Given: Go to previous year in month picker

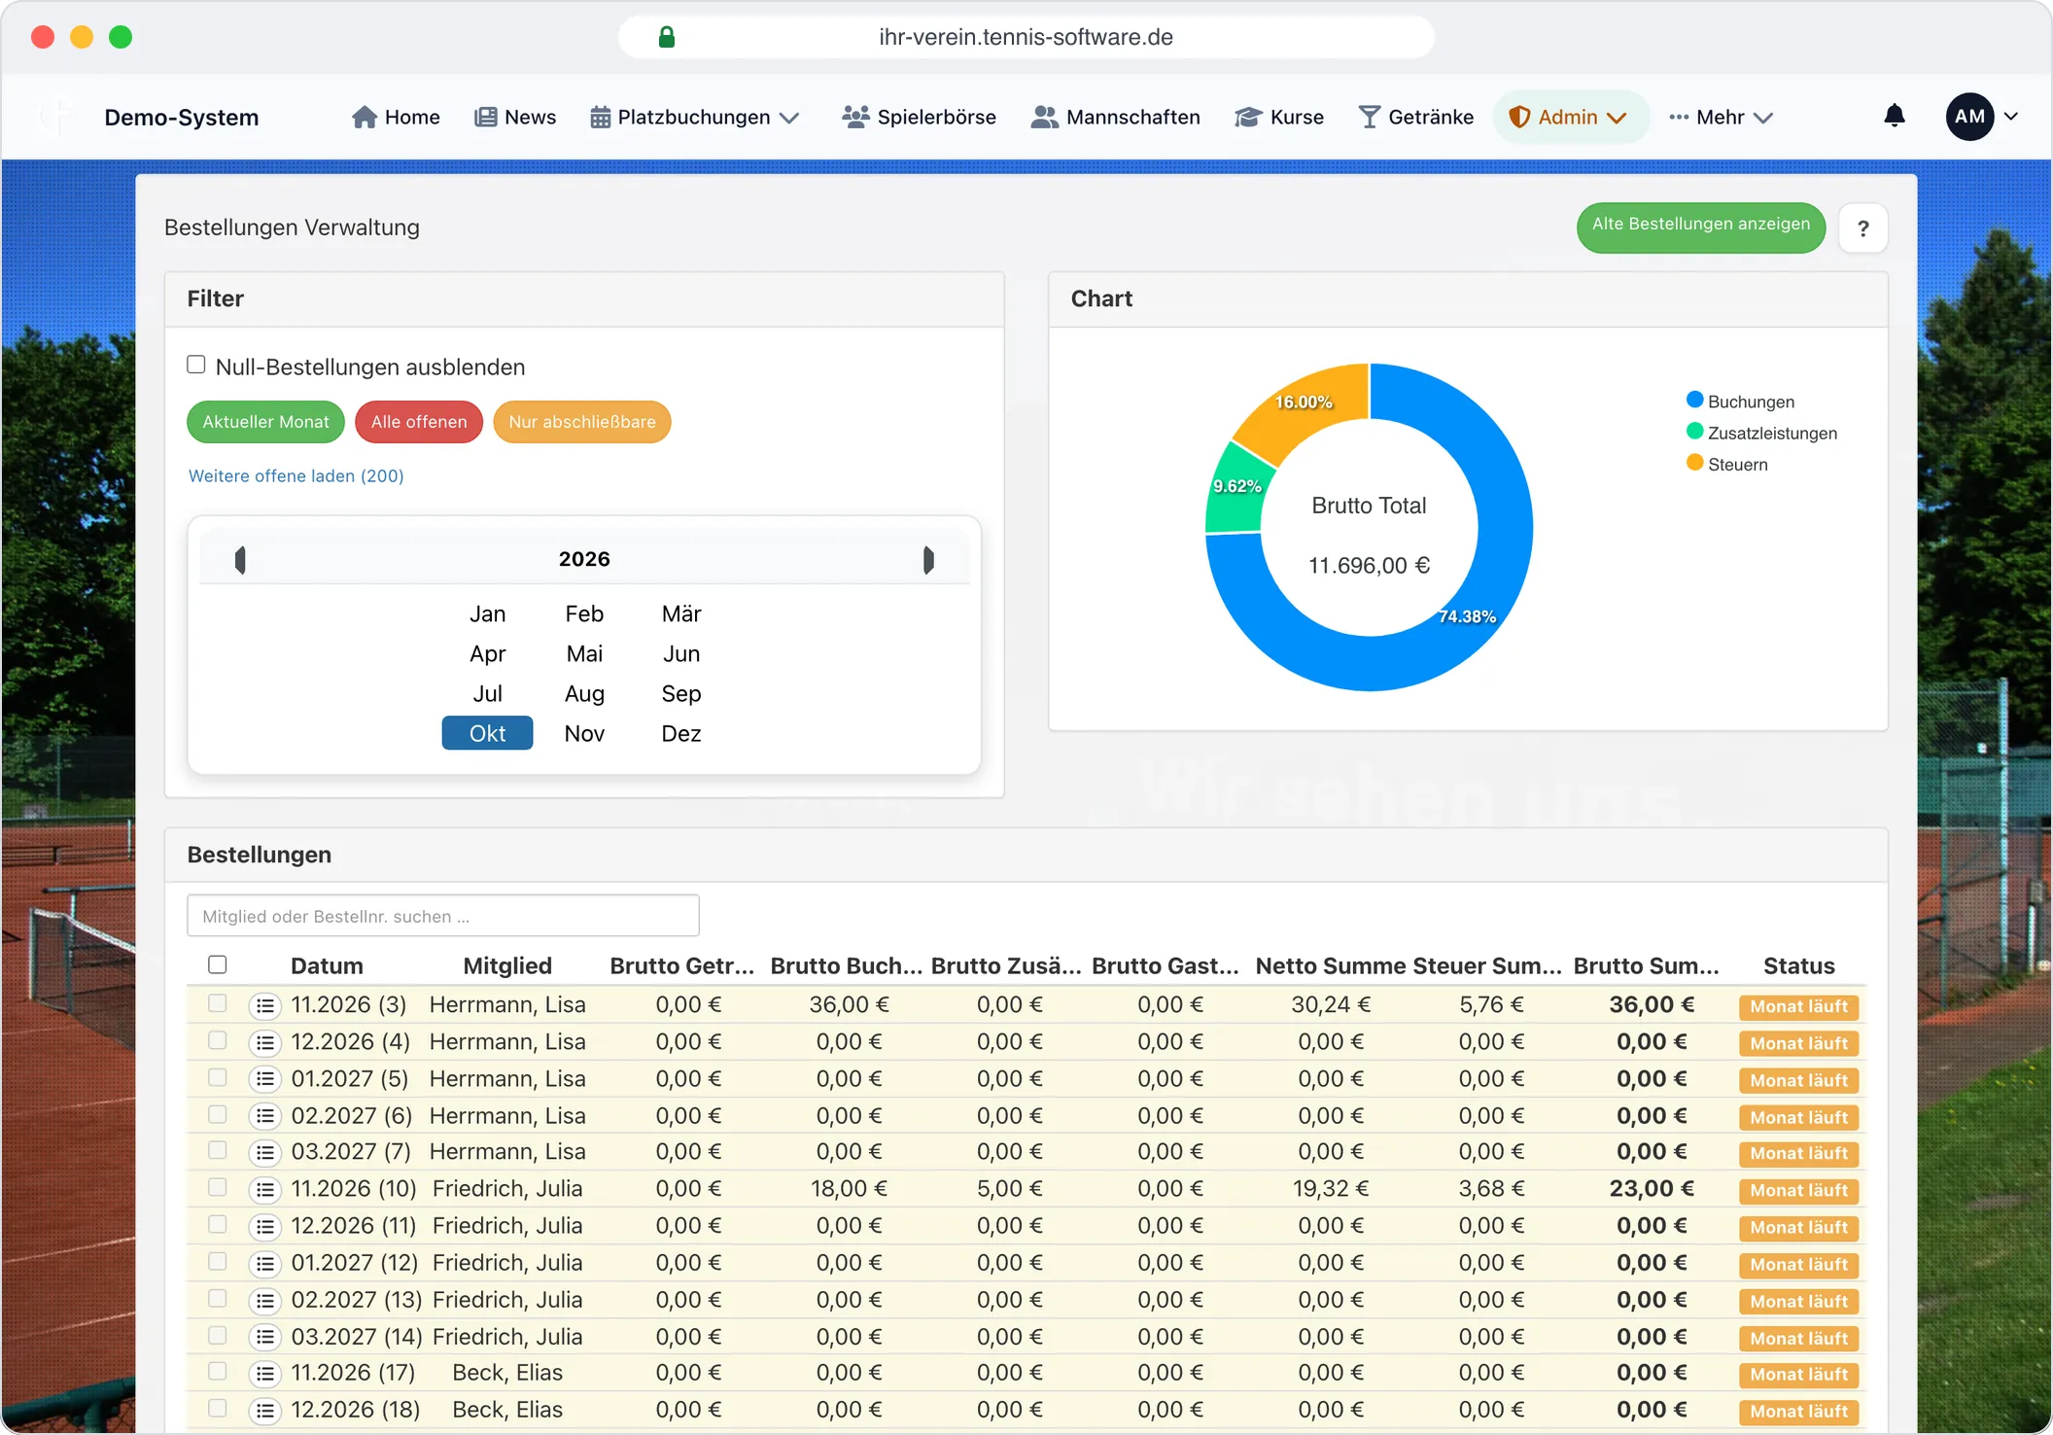Looking at the screenshot, I should click(240, 559).
